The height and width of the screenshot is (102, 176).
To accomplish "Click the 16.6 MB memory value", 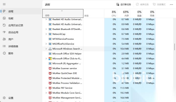I will tap(124, 98).
